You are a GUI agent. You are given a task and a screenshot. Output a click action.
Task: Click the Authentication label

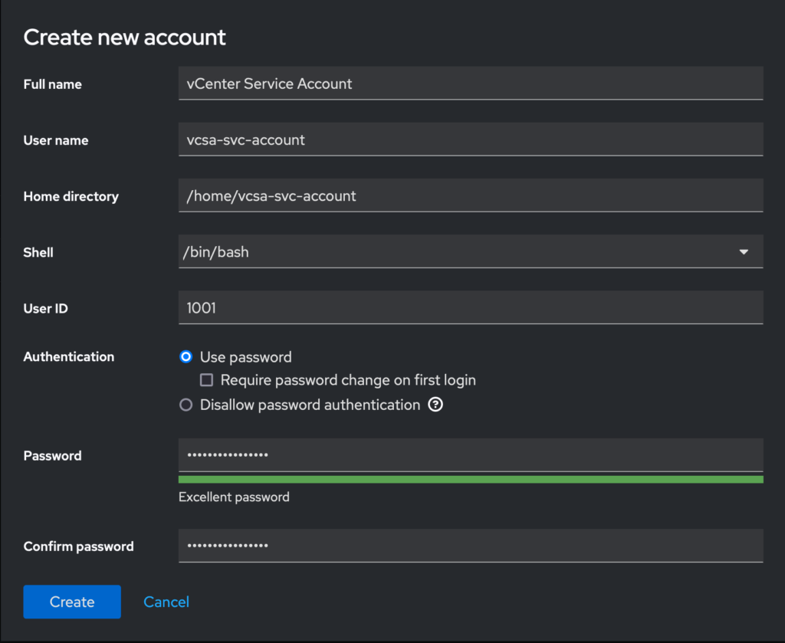69,356
